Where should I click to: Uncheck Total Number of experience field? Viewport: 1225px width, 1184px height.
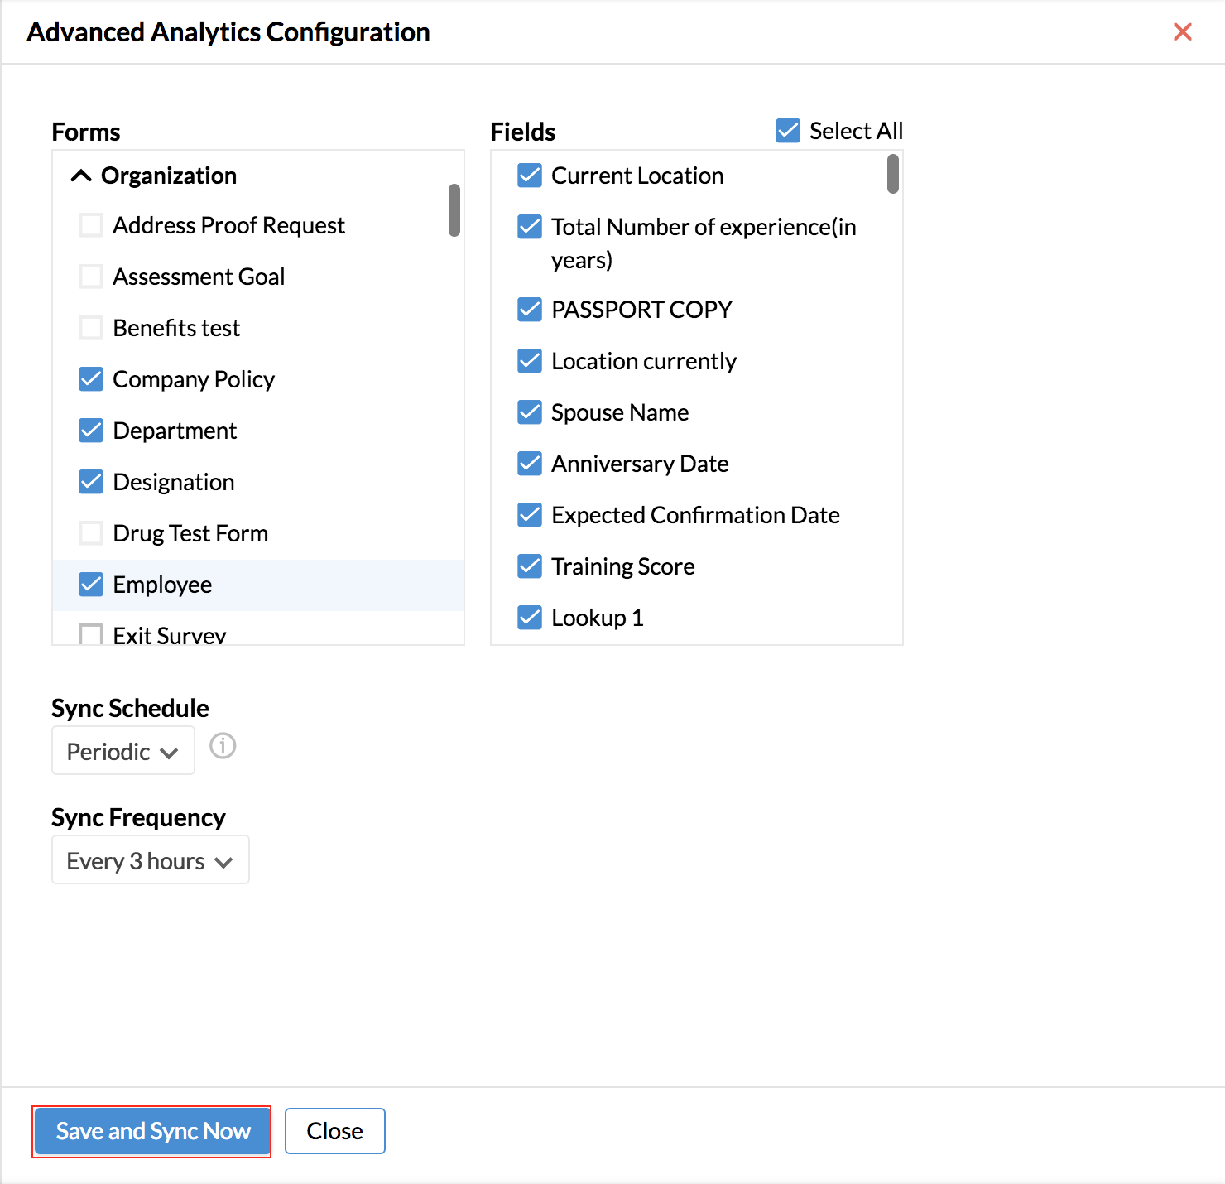pos(530,227)
